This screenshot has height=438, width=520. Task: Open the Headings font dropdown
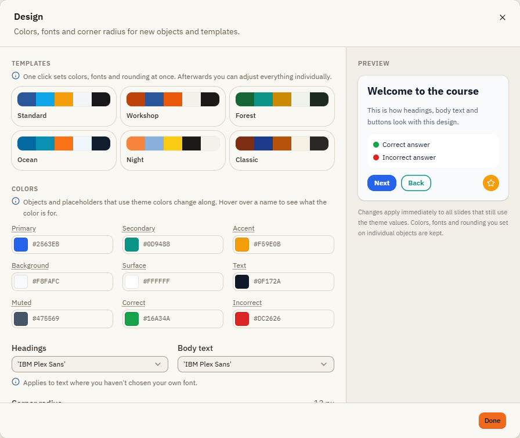[90, 364]
